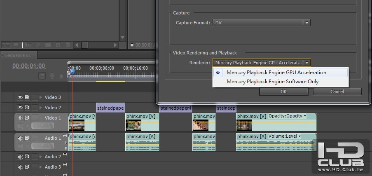
Task: Open the Renderer dropdown
Action: click(262, 63)
